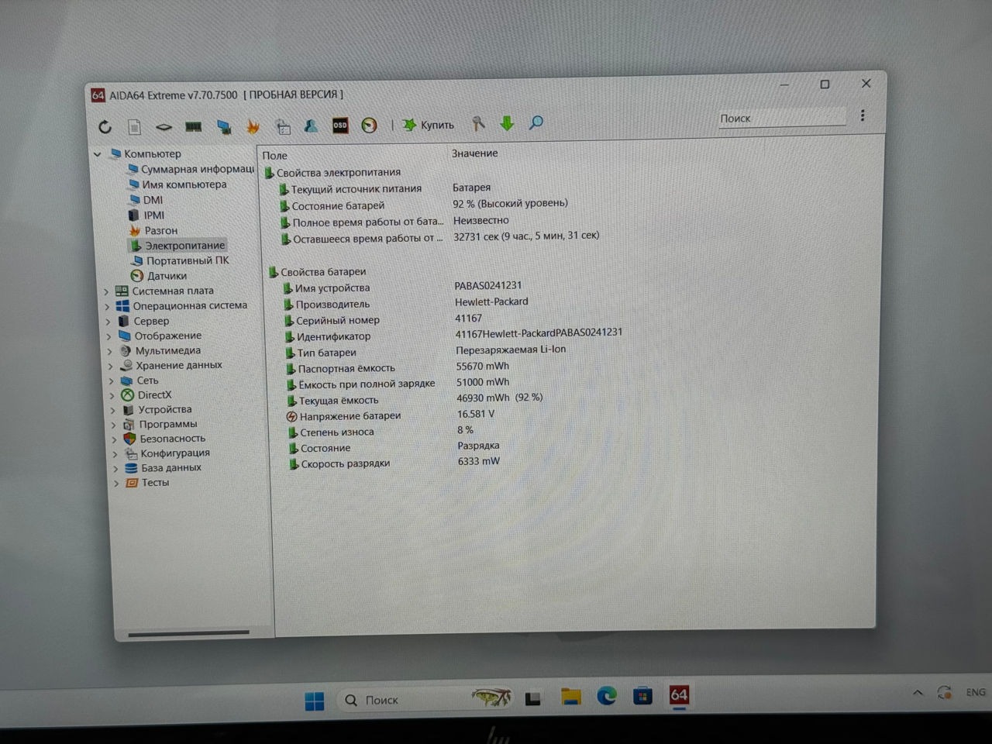The width and height of the screenshot is (992, 744).
Task: Click the flame icon in the toolbar
Action: tap(253, 126)
